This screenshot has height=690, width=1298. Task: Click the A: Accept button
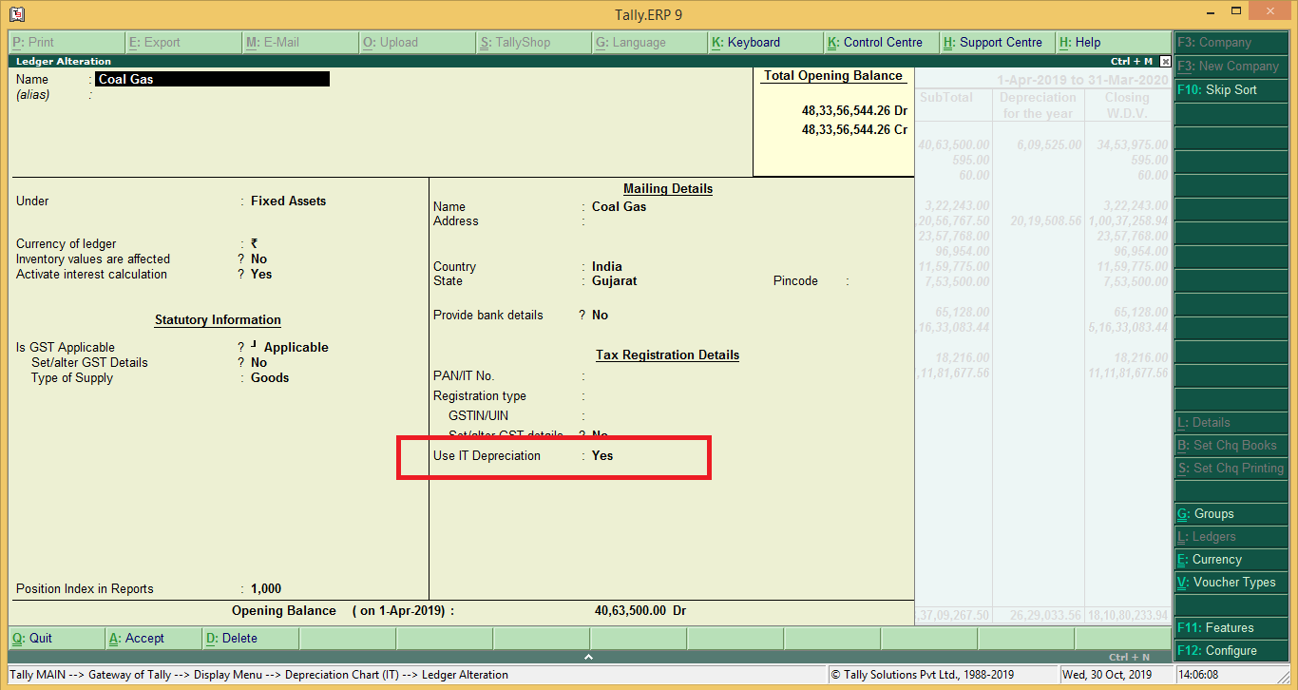pos(153,638)
